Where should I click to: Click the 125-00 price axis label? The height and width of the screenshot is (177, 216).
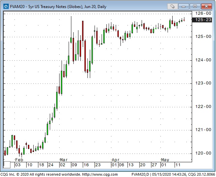203,37
